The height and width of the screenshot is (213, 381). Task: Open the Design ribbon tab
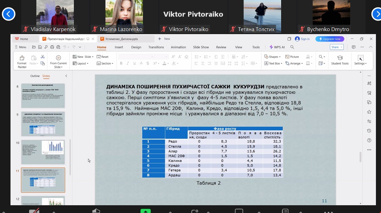point(136,47)
